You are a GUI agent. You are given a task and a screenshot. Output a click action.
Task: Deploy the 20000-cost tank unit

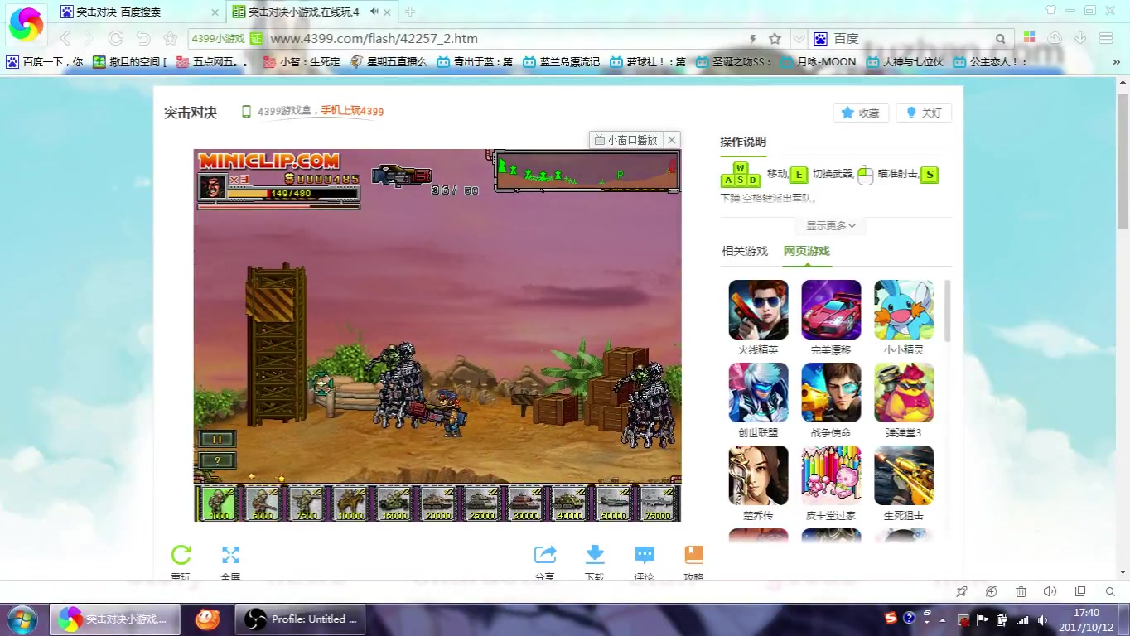437,503
